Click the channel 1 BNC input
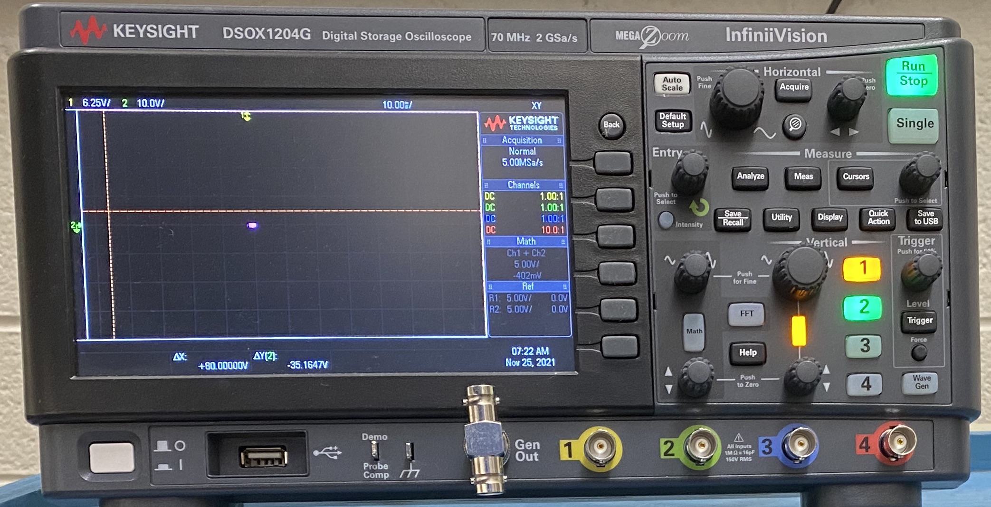 [600, 446]
